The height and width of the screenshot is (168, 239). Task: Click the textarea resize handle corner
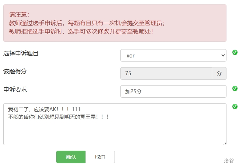(224, 143)
